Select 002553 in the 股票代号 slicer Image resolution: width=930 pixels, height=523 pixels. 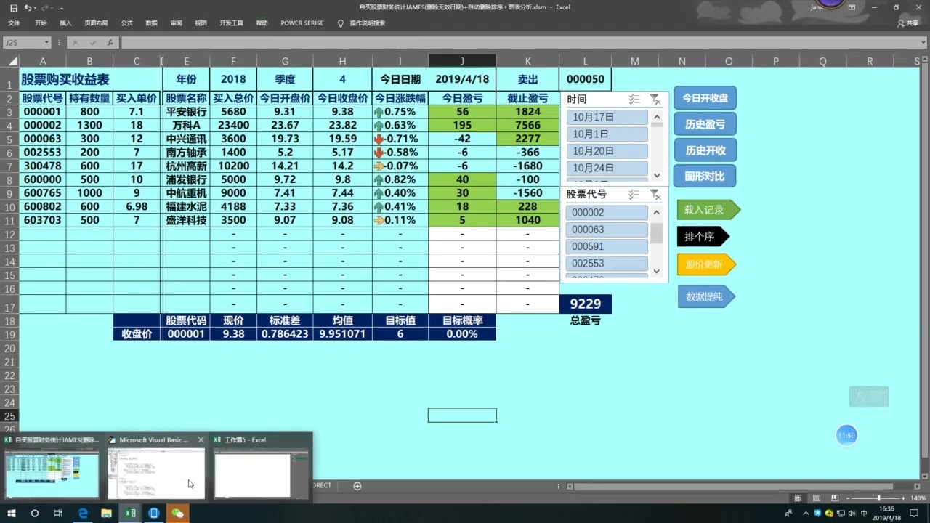coord(607,263)
